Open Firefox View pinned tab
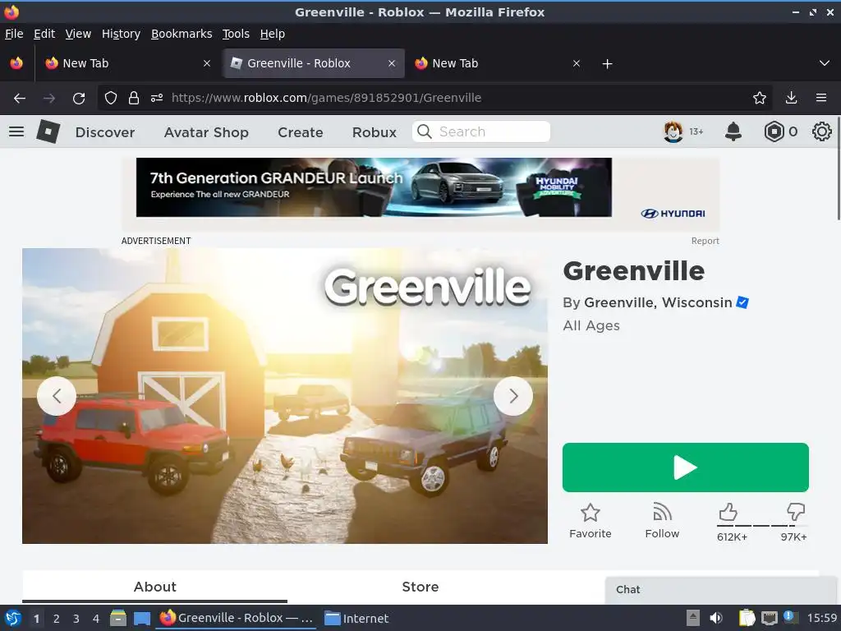Viewport: 841px width, 631px height. click(x=16, y=63)
